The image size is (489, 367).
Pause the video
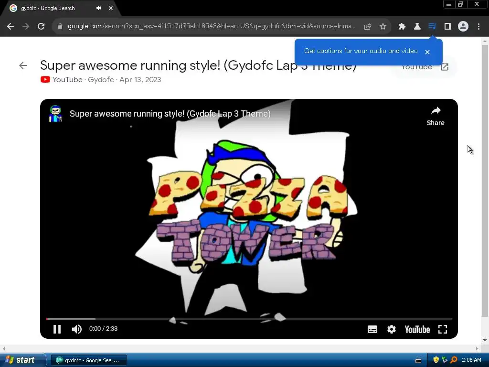click(x=57, y=329)
